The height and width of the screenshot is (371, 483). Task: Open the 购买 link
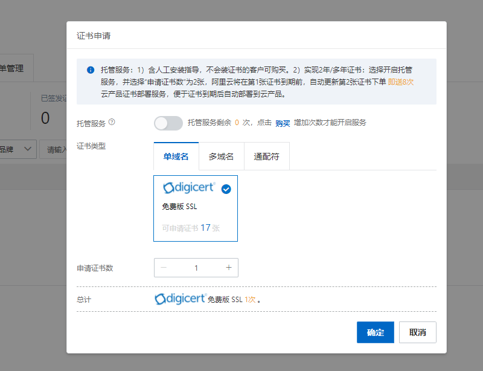point(283,123)
